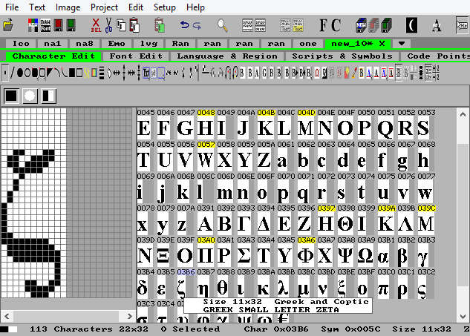Select the white circle fill mode
470x336 pixels.
click(30, 96)
